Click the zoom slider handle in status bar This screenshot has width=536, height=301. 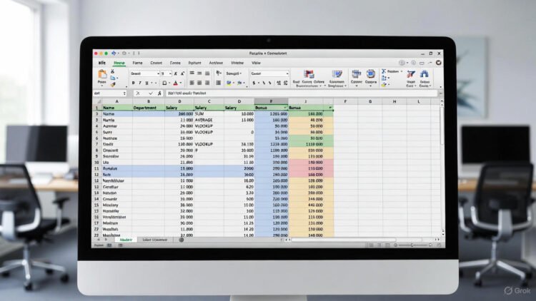pos(412,245)
